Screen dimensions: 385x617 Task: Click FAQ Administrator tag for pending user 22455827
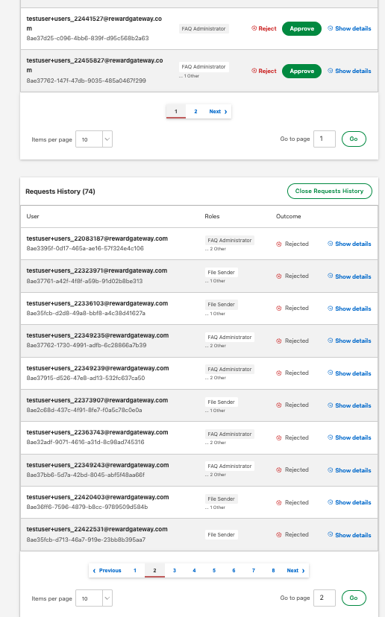pyautogui.click(x=204, y=67)
